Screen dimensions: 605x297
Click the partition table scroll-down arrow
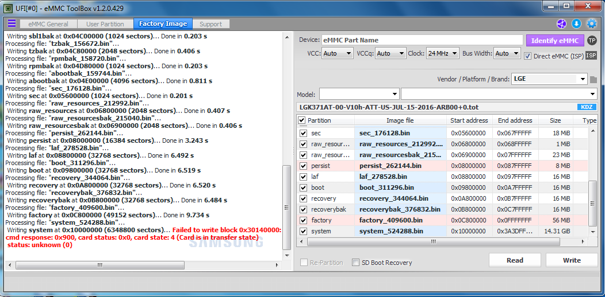point(593,232)
